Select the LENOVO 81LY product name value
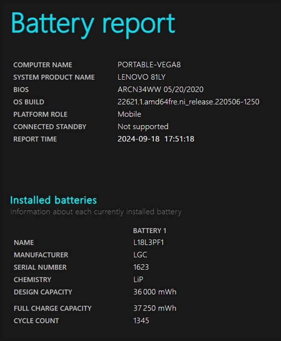281x341 pixels. tap(142, 77)
